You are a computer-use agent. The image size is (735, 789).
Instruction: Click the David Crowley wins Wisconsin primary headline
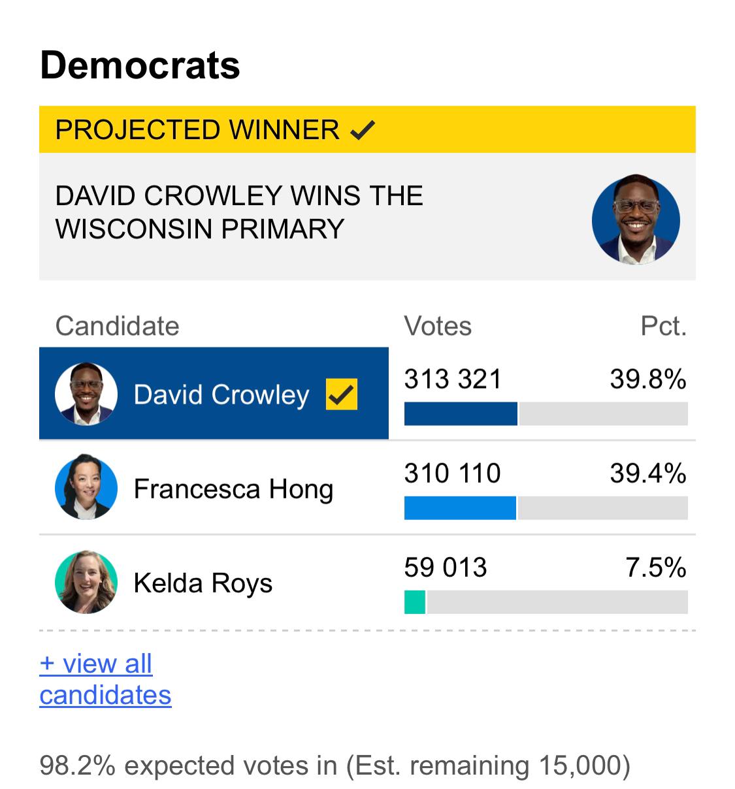click(x=239, y=212)
